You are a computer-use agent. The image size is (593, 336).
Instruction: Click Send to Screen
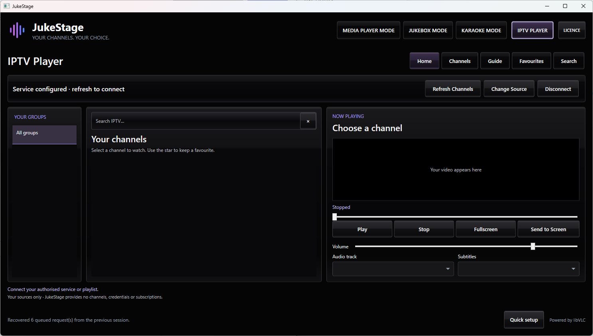tap(548, 229)
